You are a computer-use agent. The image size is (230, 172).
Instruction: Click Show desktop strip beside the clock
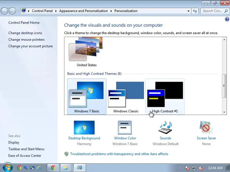click(228, 168)
